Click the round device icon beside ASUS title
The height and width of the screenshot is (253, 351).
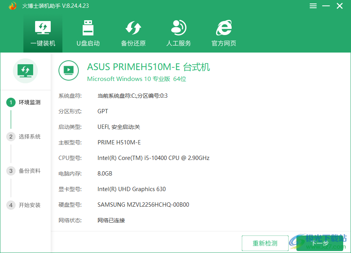click(x=69, y=70)
